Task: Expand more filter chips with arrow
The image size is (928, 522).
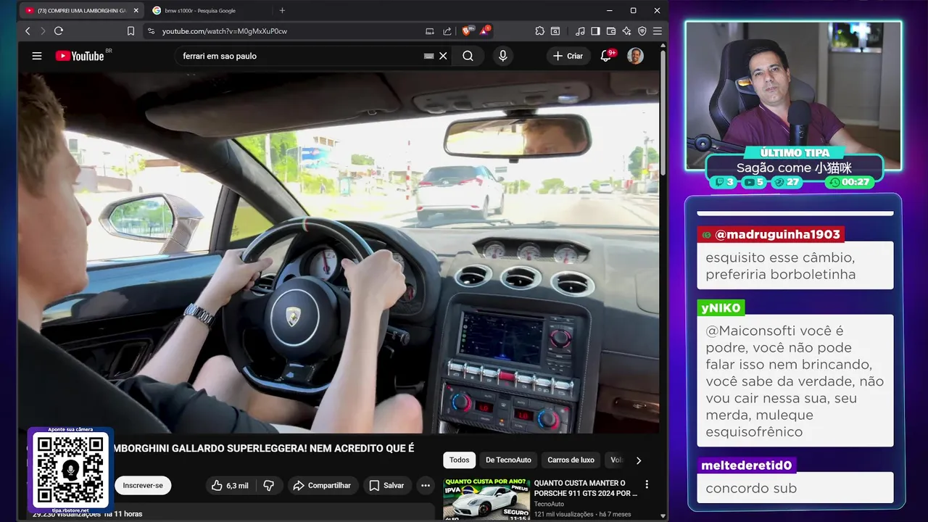Action: pos(639,460)
